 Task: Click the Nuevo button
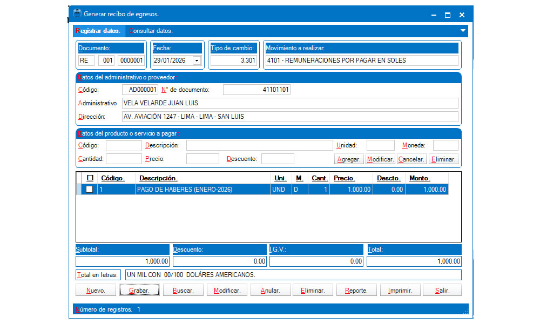click(96, 291)
